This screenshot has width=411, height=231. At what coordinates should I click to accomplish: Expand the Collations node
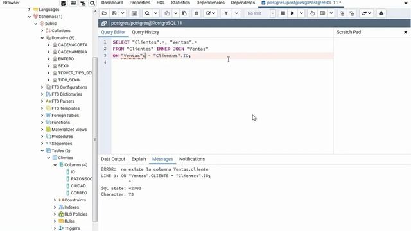tap(42, 31)
